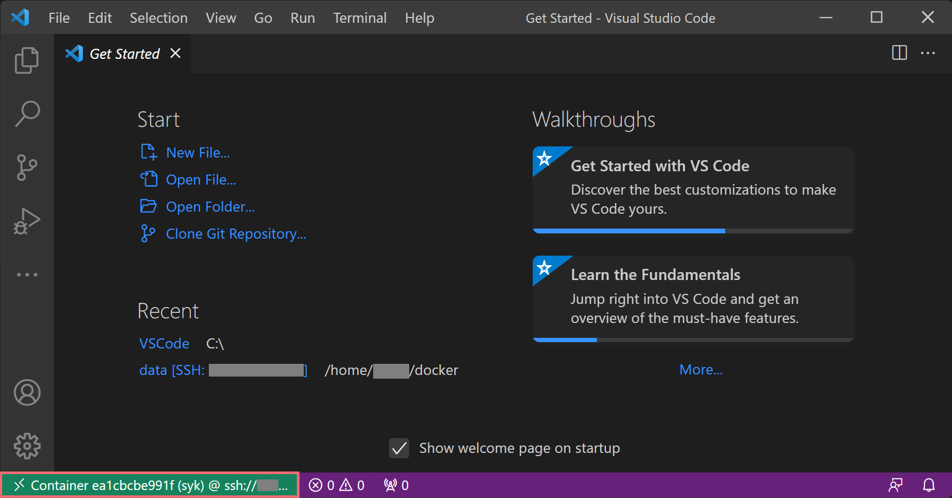
Task: Open the View menu
Action: (x=221, y=18)
